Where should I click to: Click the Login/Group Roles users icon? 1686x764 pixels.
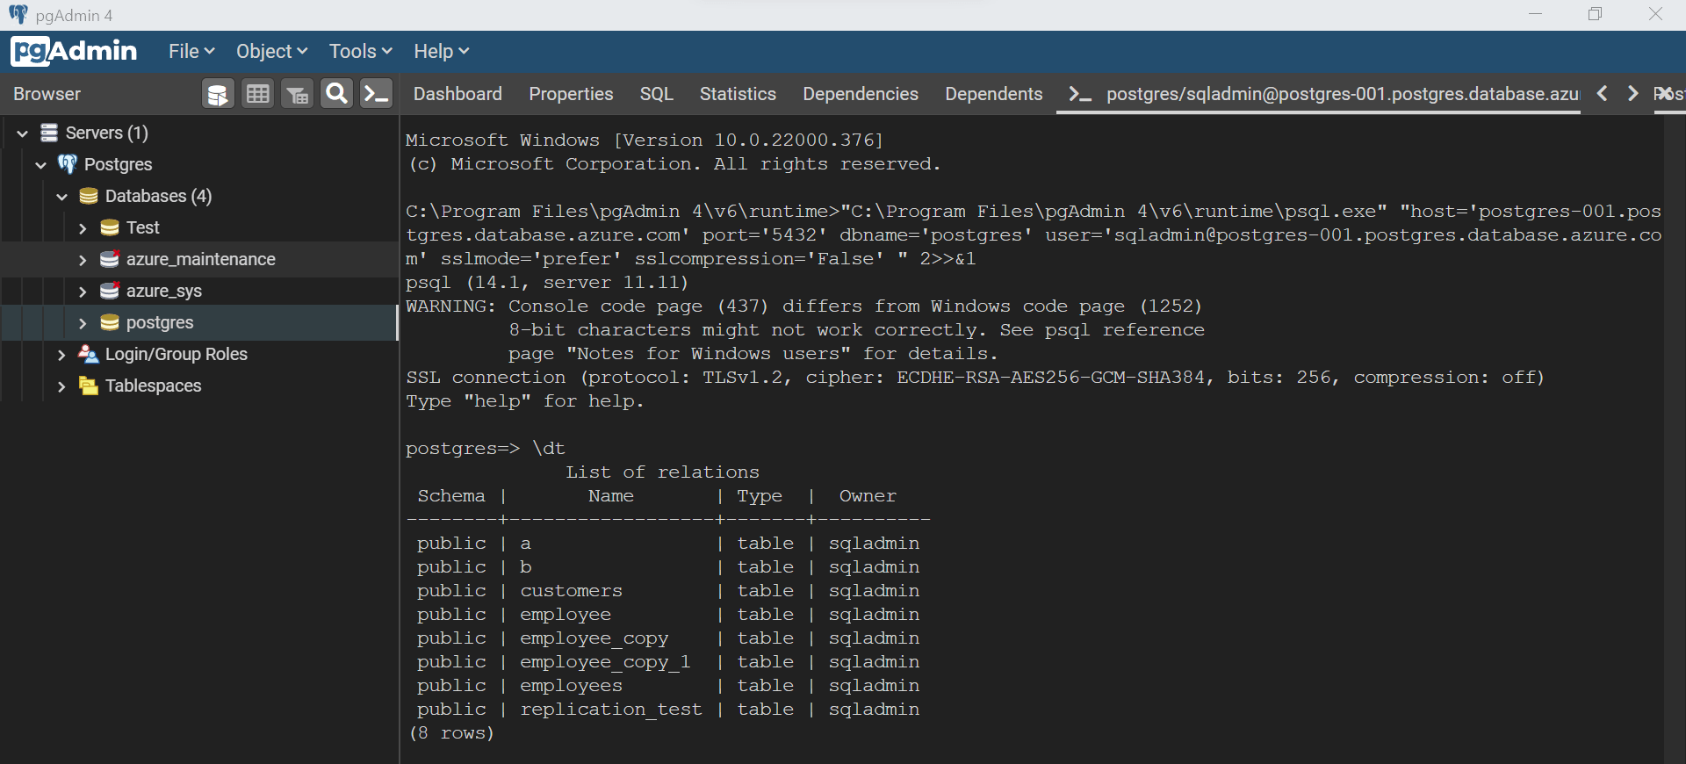pyautogui.click(x=89, y=354)
